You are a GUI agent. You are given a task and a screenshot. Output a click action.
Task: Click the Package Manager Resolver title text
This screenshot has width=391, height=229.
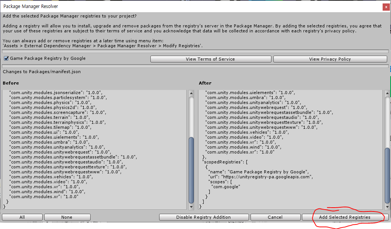tap(31, 6)
